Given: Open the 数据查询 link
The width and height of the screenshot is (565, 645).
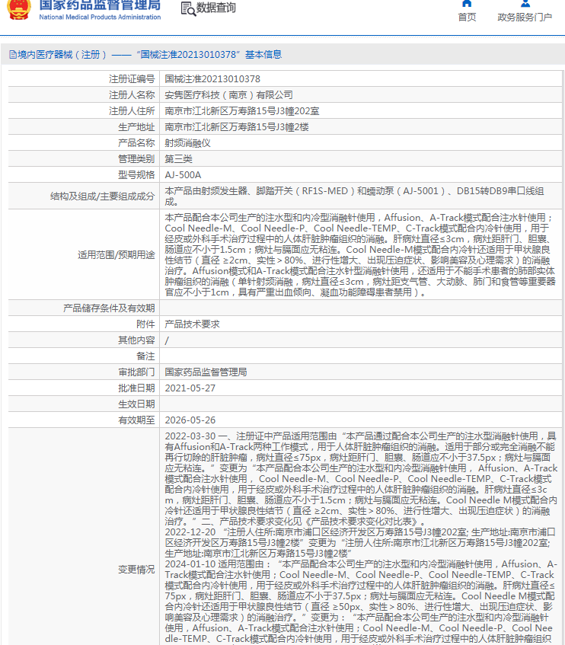Looking at the screenshot, I should click(216, 8).
